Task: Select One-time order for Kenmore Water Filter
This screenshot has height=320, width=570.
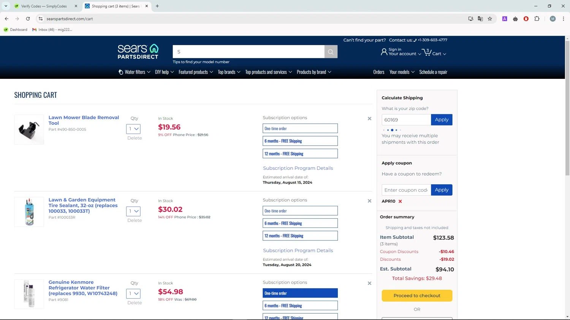Action: [300, 293]
